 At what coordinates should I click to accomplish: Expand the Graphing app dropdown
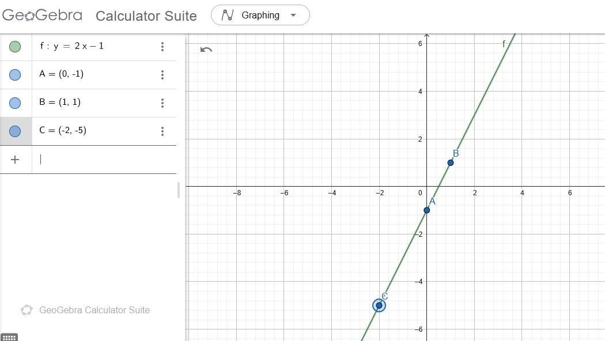[x=293, y=15]
